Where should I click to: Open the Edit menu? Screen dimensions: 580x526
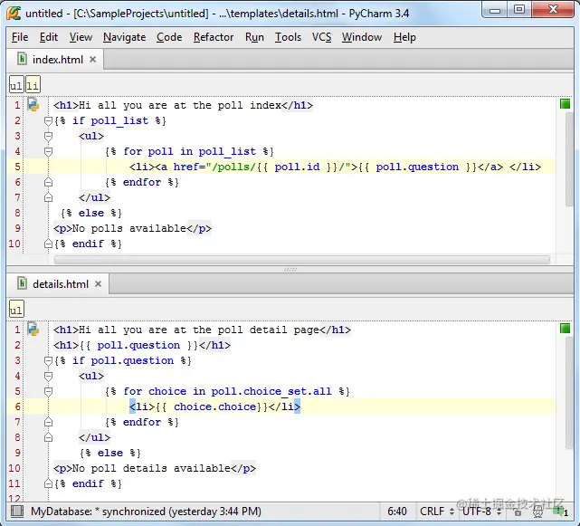tap(49, 37)
